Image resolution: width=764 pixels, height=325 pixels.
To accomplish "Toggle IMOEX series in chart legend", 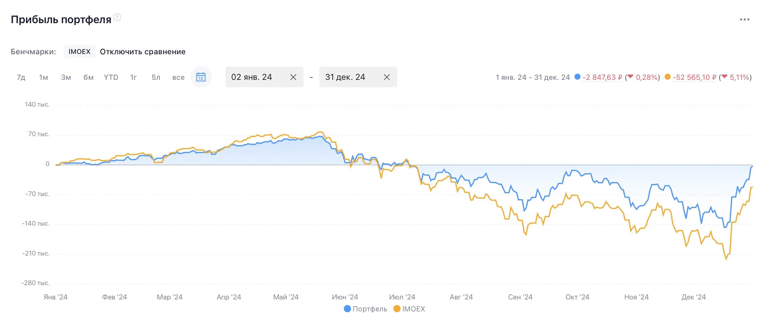I will 409,309.
